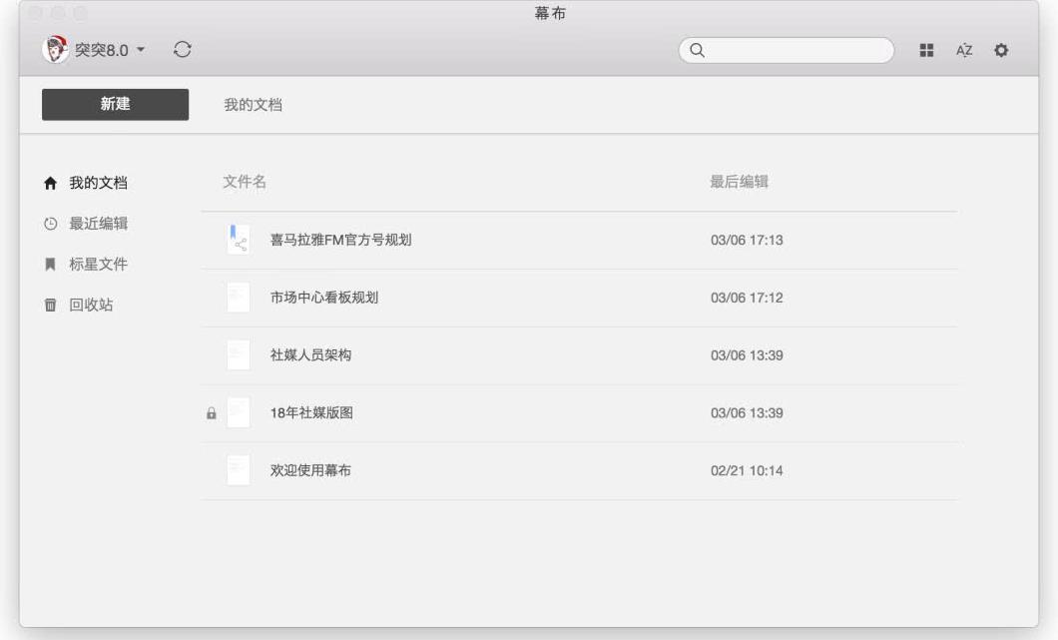Click the share badge on 喜马拉雅FM官方号规划
This screenshot has width=1058, height=640.
[x=244, y=244]
